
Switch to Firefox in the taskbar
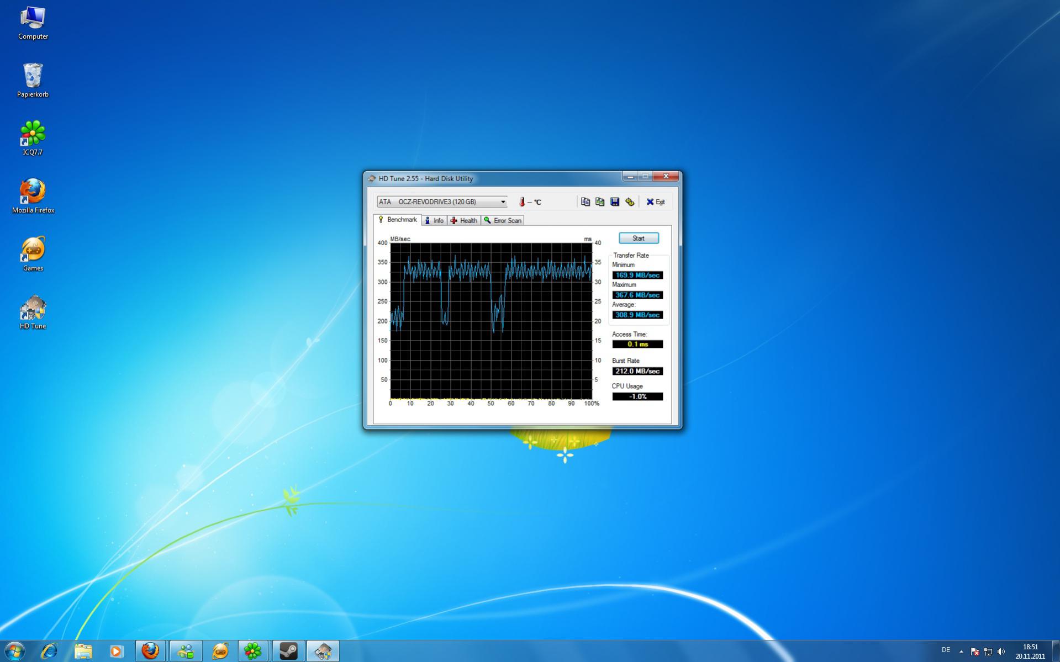pos(150,652)
